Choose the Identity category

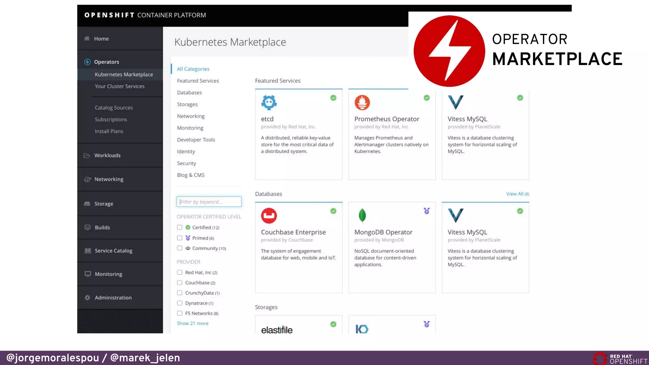[x=186, y=151]
